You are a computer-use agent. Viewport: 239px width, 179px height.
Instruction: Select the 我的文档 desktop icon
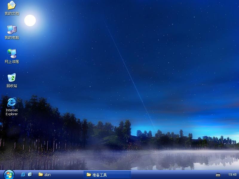coord(12,8)
